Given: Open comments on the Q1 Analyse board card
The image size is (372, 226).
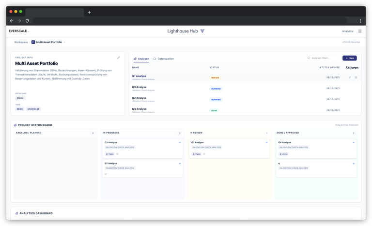Looking at the screenshot, I should (x=204, y=154).
